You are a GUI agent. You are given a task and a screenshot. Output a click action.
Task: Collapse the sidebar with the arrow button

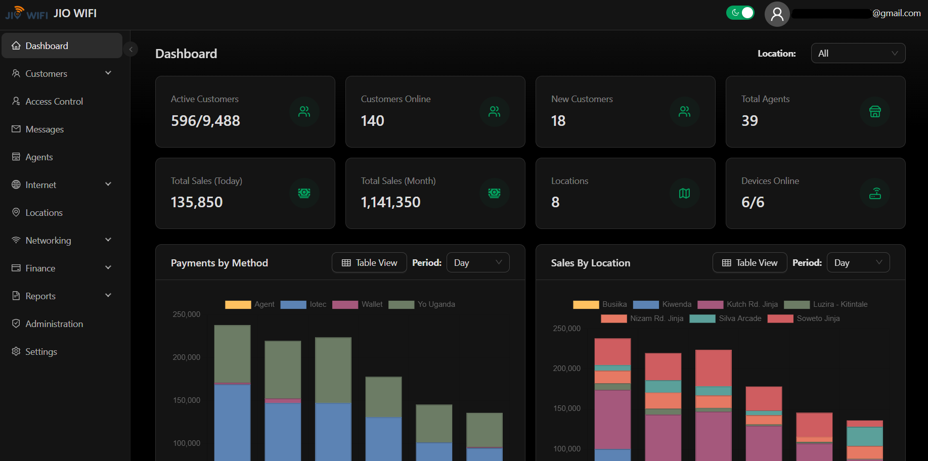(x=130, y=49)
